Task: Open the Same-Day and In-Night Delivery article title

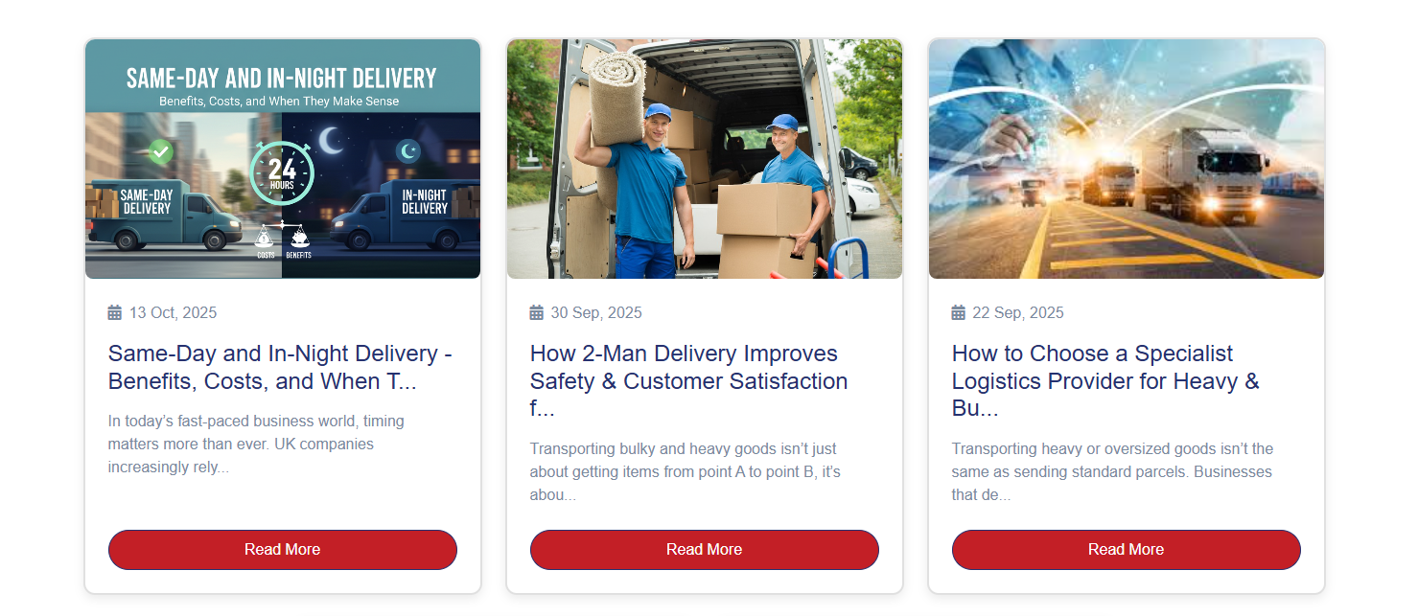Action: (x=280, y=367)
